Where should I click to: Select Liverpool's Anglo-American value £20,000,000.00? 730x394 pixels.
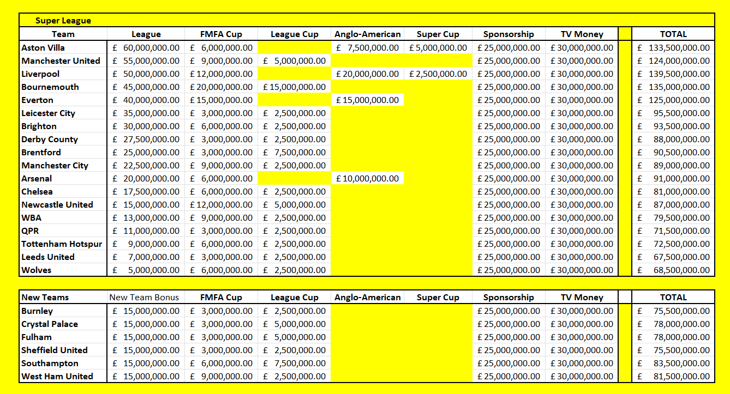click(367, 74)
